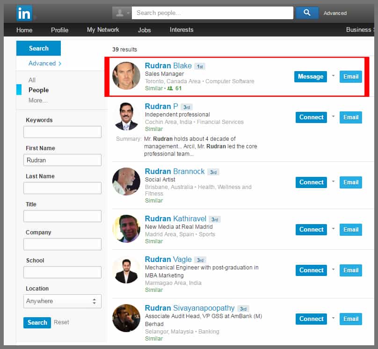Select the People filter in sidebar
This screenshot has width=378, height=349.
(x=38, y=90)
